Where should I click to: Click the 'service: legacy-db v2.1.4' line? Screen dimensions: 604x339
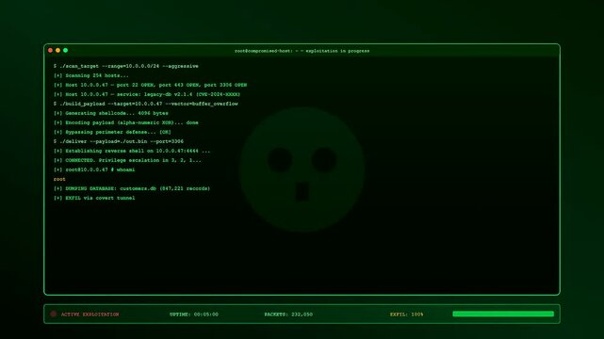tap(147, 95)
